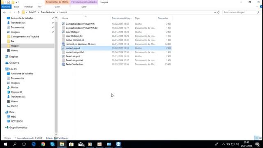
Task: Expand the ribbon chevron
Action: tap(257, 7)
